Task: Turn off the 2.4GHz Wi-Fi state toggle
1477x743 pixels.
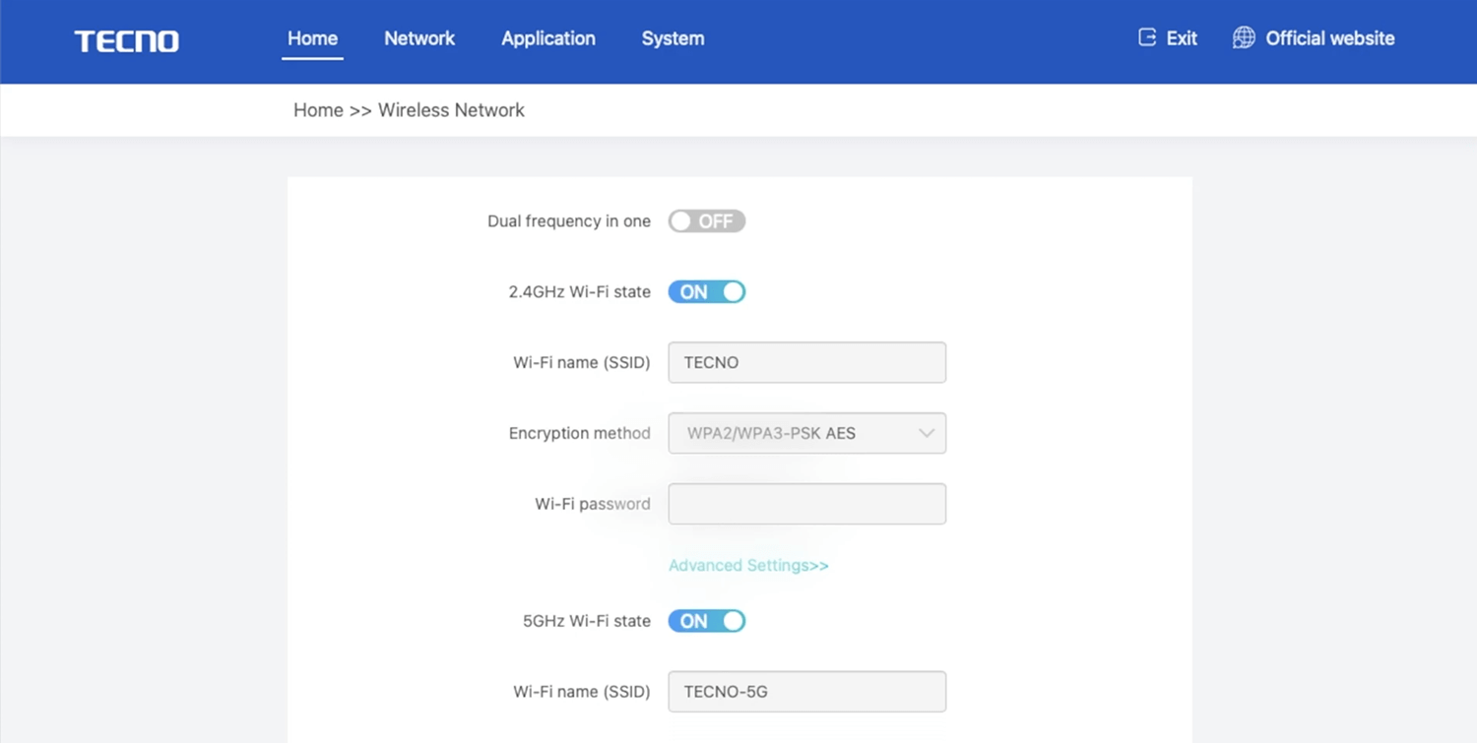Action: pyautogui.click(x=706, y=292)
